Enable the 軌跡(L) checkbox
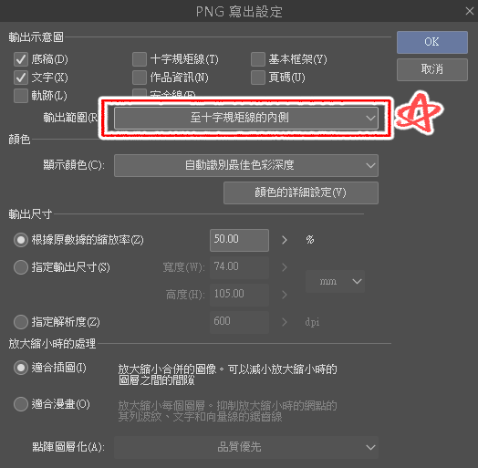The width and height of the screenshot is (478, 468). coord(21,96)
